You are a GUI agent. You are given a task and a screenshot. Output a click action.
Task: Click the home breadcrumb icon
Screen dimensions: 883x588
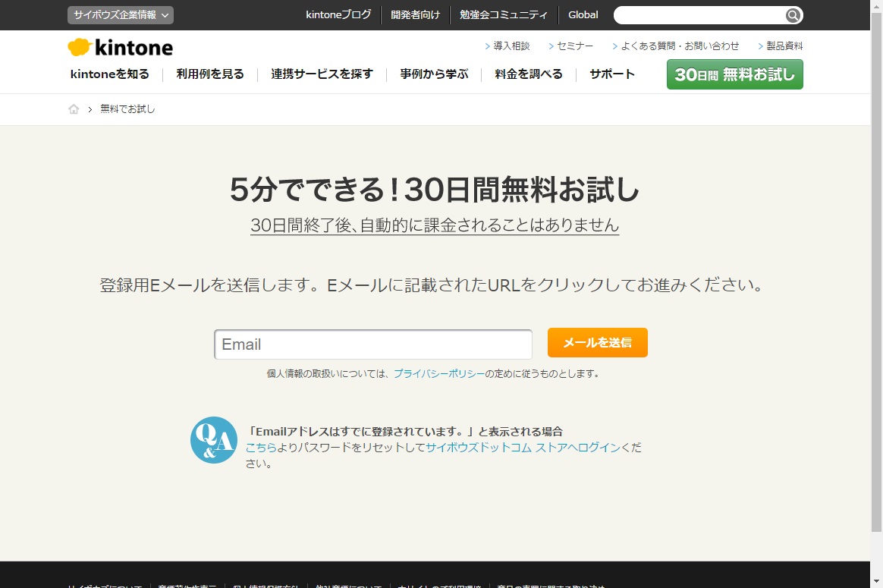[x=74, y=109]
